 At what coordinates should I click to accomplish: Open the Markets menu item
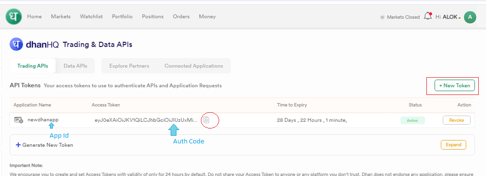pyautogui.click(x=61, y=17)
